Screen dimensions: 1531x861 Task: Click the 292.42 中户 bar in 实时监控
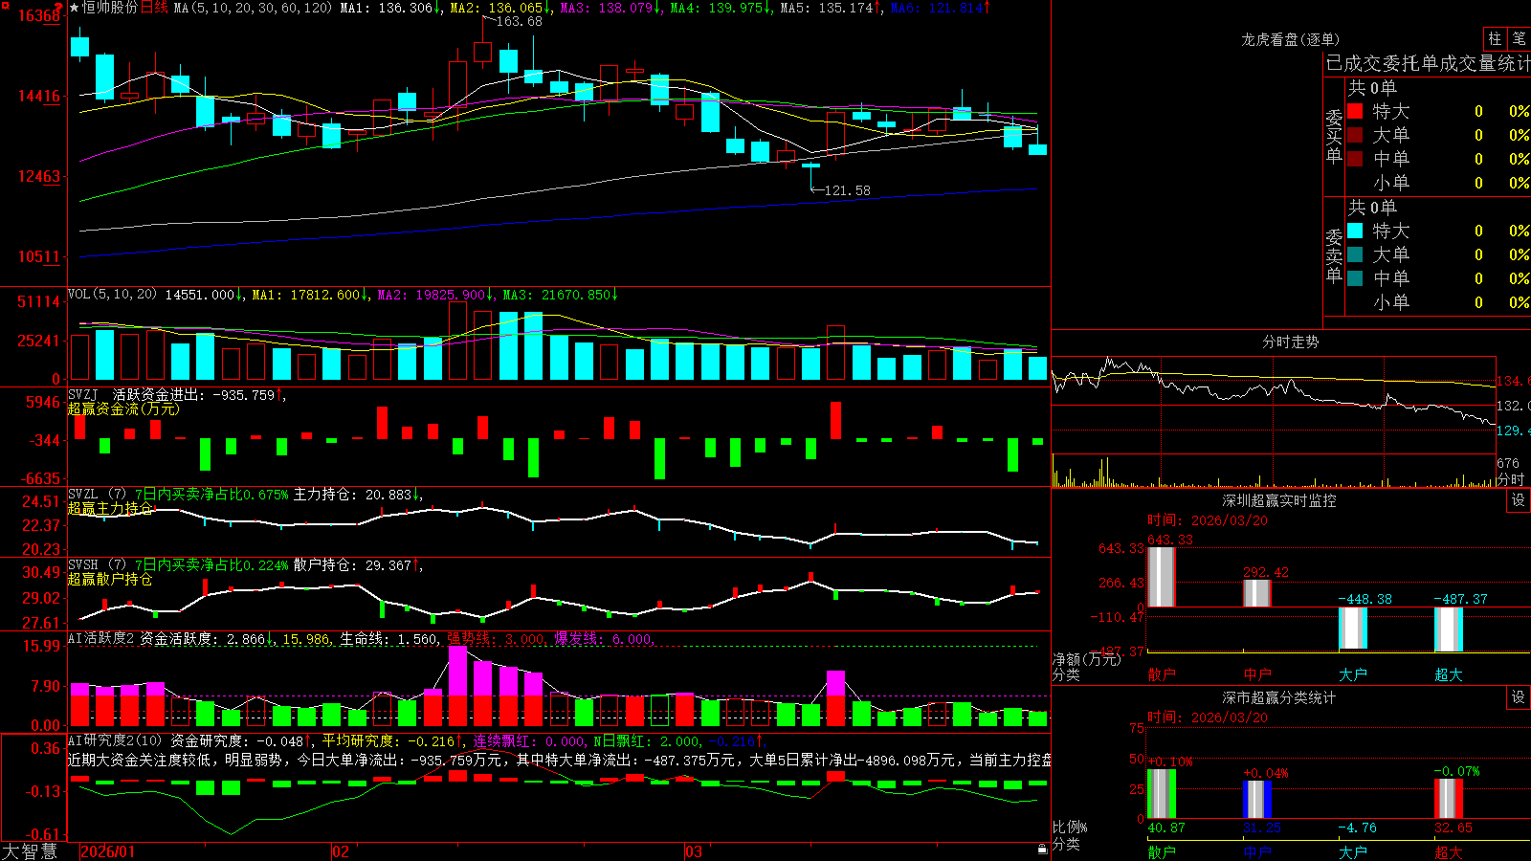point(1256,593)
